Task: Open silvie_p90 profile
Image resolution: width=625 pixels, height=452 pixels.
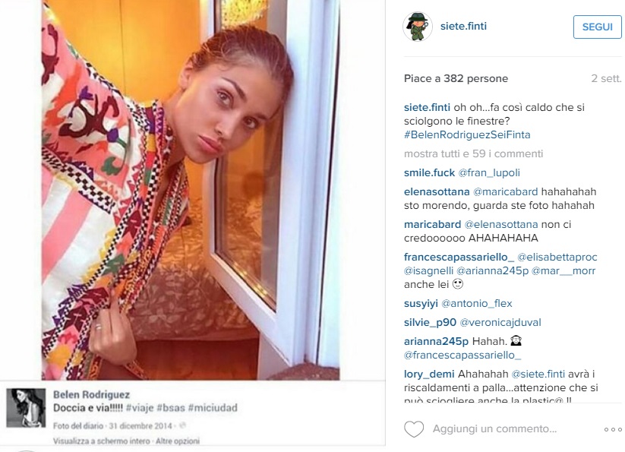Action: click(x=430, y=322)
